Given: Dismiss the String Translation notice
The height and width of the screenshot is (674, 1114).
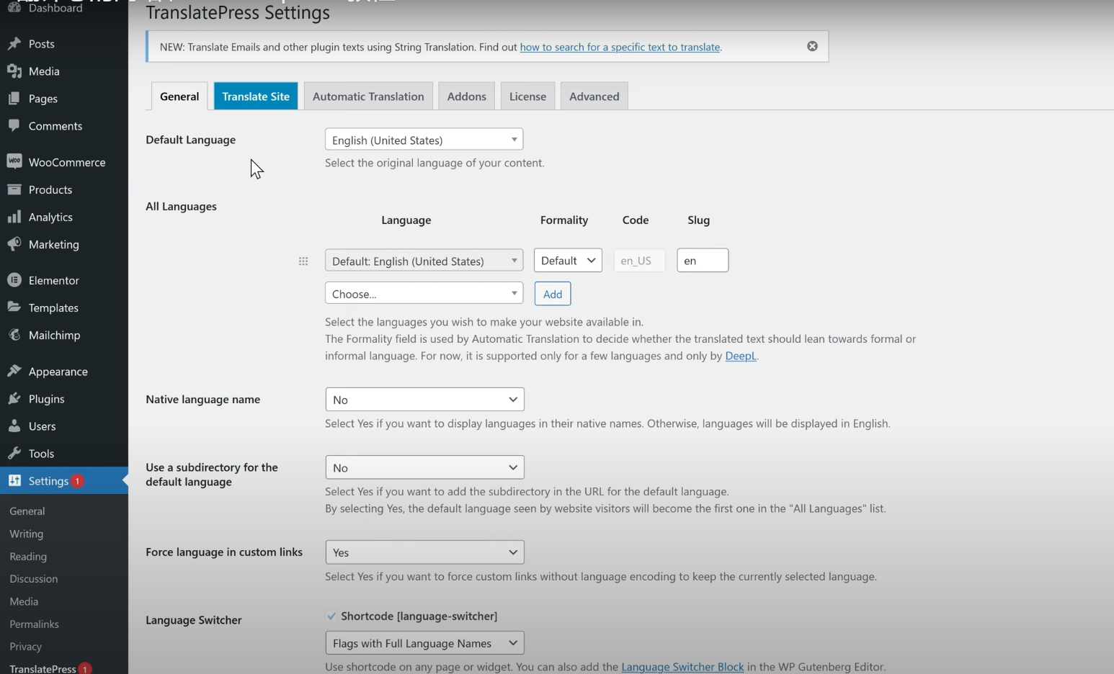Looking at the screenshot, I should (812, 46).
